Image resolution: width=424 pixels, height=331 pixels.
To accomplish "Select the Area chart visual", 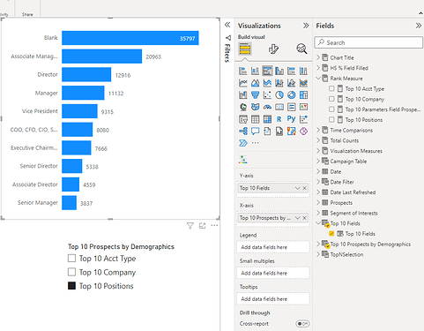I will [x=255, y=83].
